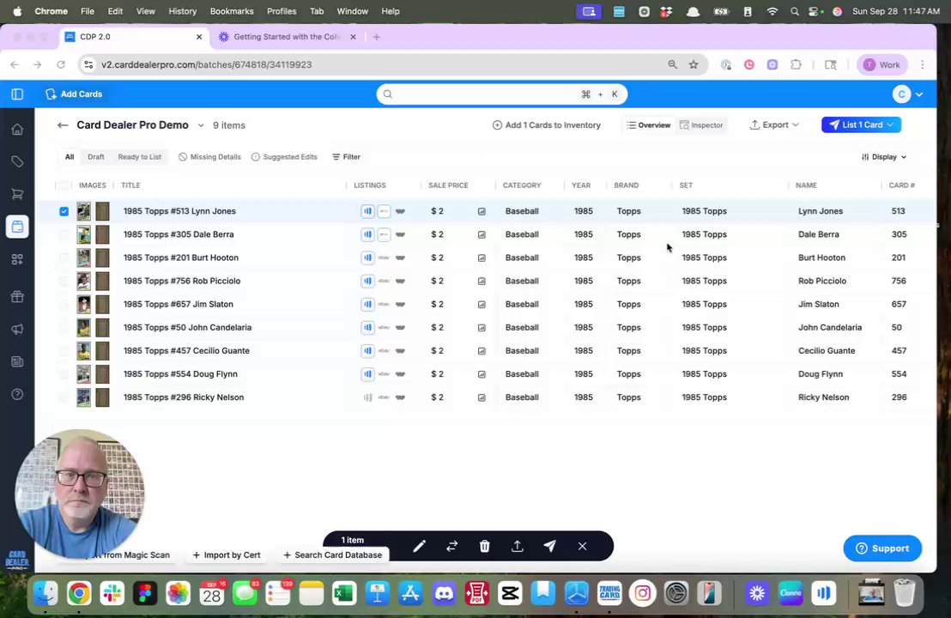The width and height of the screenshot is (951, 618).
Task: Click Add Cards button
Action: 74,94
